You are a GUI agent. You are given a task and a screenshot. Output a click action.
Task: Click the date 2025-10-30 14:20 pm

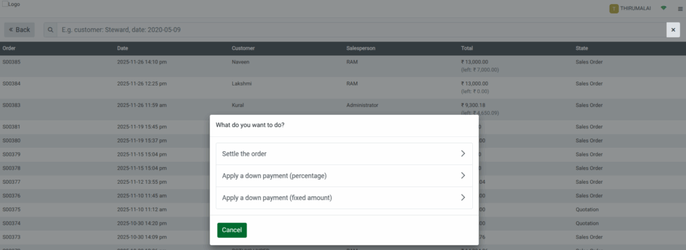[x=142, y=223]
